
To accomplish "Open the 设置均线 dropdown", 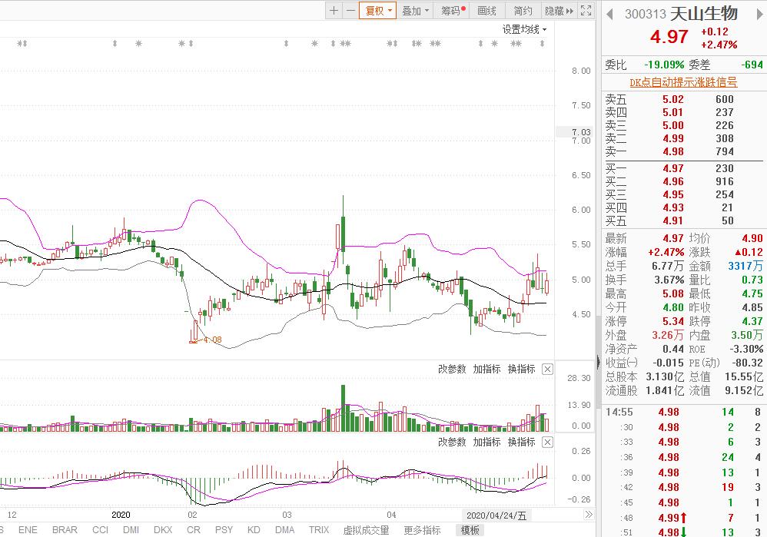I will pos(525,30).
